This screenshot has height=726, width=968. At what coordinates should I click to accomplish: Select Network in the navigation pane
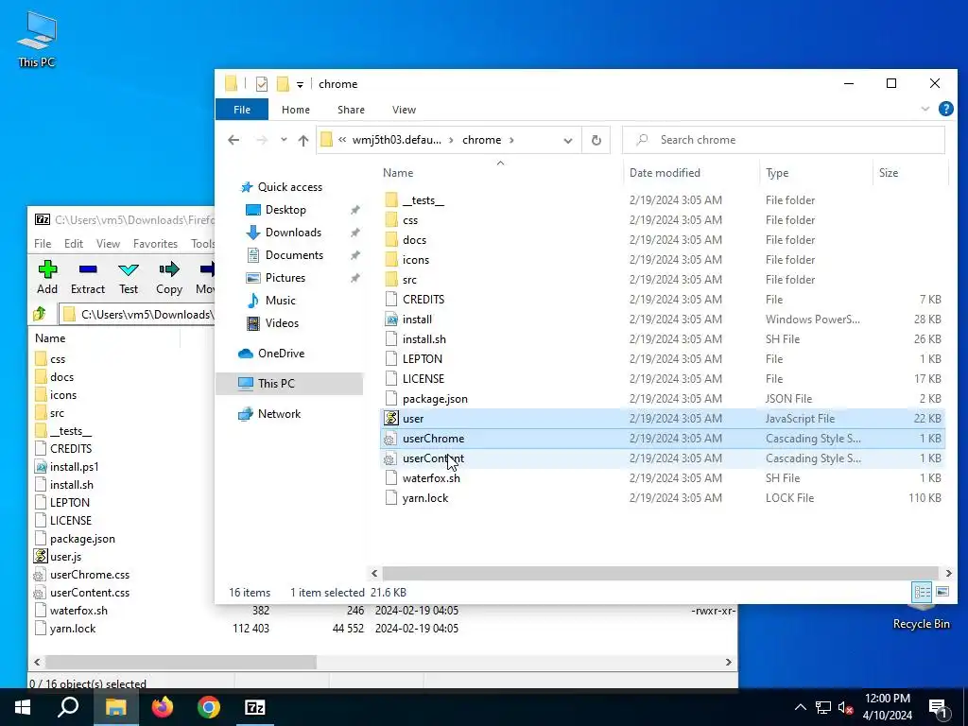click(279, 414)
